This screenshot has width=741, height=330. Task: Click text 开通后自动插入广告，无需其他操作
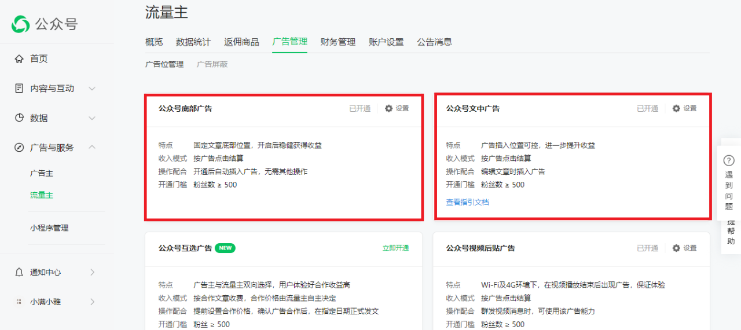tap(251, 171)
